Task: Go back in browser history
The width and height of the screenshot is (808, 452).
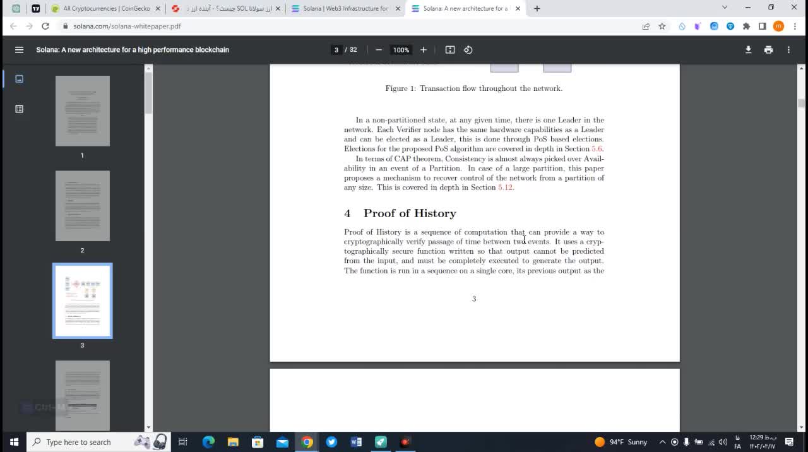Action: [x=13, y=27]
